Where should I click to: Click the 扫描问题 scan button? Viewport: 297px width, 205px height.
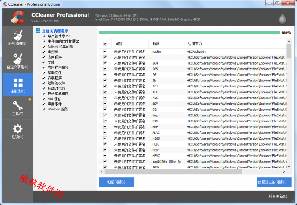pyautogui.click(x=116, y=182)
